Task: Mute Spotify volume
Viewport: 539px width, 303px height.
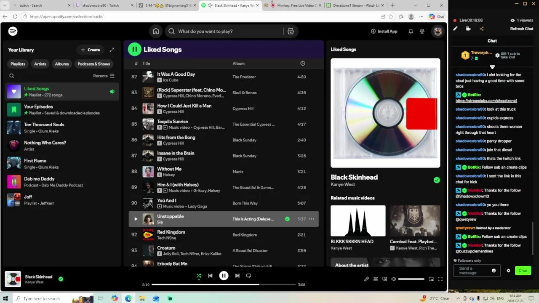Action: (394, 279)
